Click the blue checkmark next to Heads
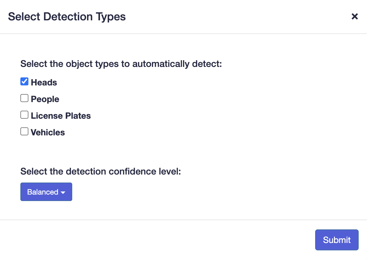This screenshot has height=259, width=367. pyautogui.click(x=24, y=82)
